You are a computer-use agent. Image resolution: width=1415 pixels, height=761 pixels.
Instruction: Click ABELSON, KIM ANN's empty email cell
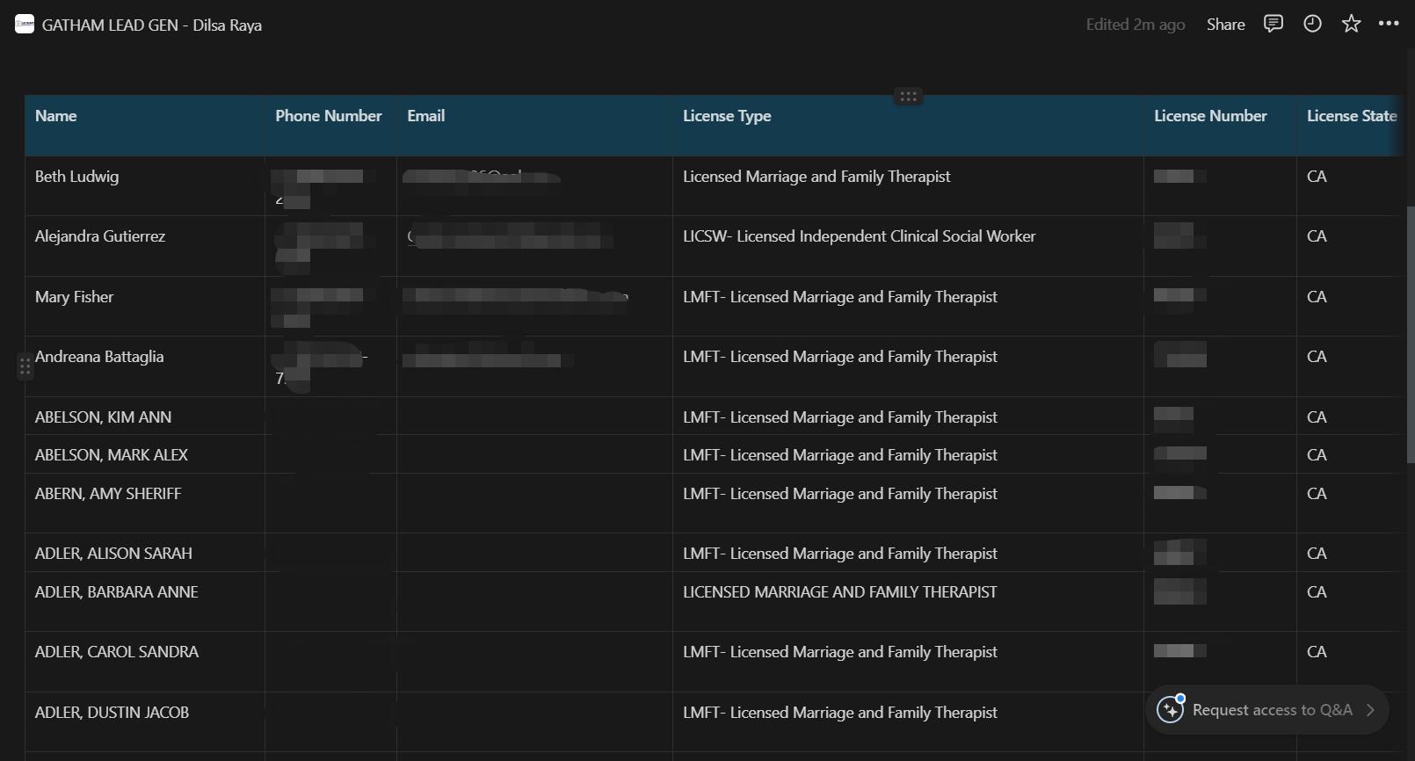[x=534, y=417]
